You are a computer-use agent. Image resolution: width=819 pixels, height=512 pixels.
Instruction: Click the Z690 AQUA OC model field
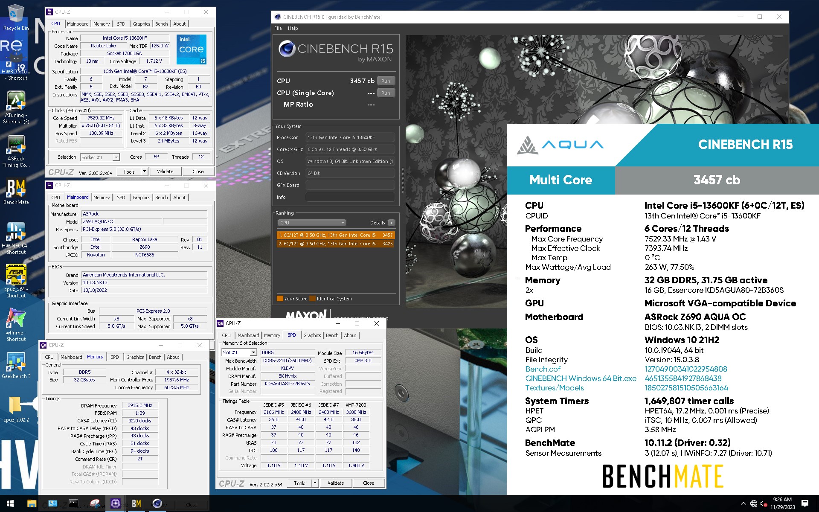pyautogui.click(x=122, y=221)
